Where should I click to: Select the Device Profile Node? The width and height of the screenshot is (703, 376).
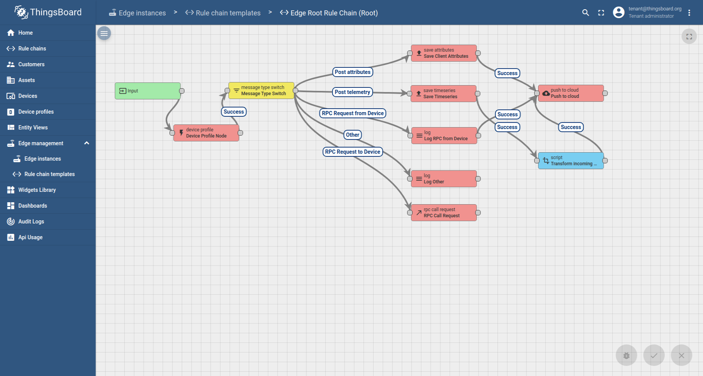click(x=206, y=133)
